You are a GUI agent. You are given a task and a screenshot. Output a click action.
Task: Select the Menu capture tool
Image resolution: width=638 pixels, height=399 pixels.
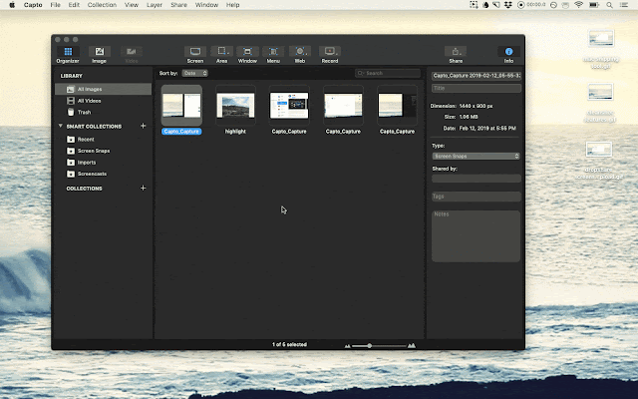click(x=273, y=55)
